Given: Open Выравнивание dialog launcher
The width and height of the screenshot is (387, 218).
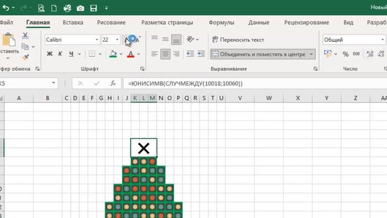Looking at the screenshot, I should (316, 69).
